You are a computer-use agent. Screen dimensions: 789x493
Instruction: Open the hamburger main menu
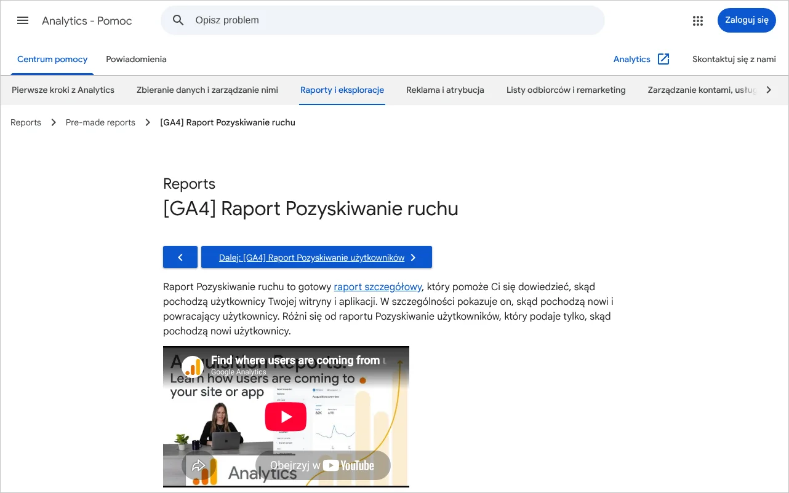pos(23,20)
